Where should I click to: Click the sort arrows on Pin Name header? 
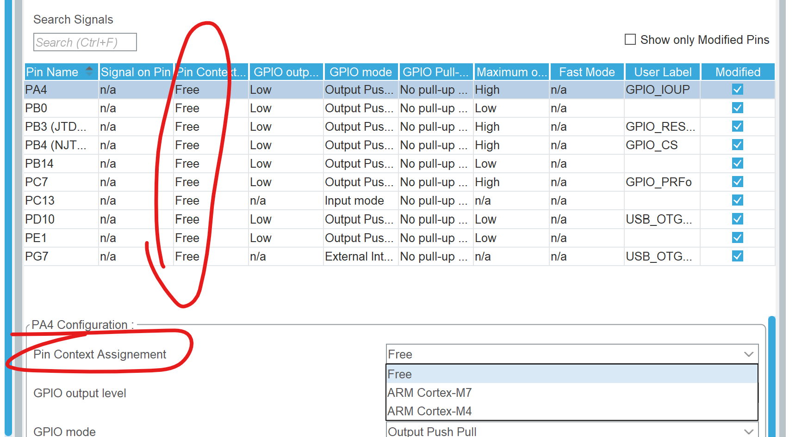88,72
